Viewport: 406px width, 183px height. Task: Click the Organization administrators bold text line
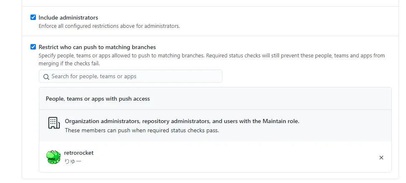click(x=182, y=121)
